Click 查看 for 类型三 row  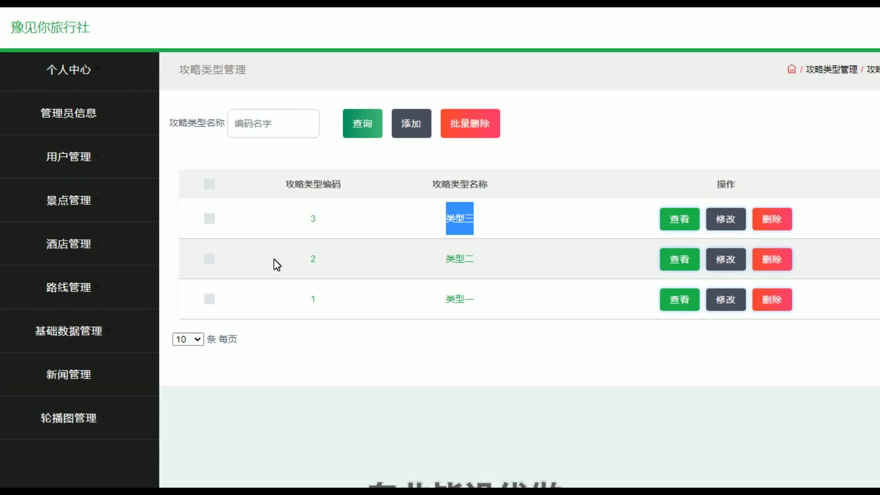click(679, 219)
